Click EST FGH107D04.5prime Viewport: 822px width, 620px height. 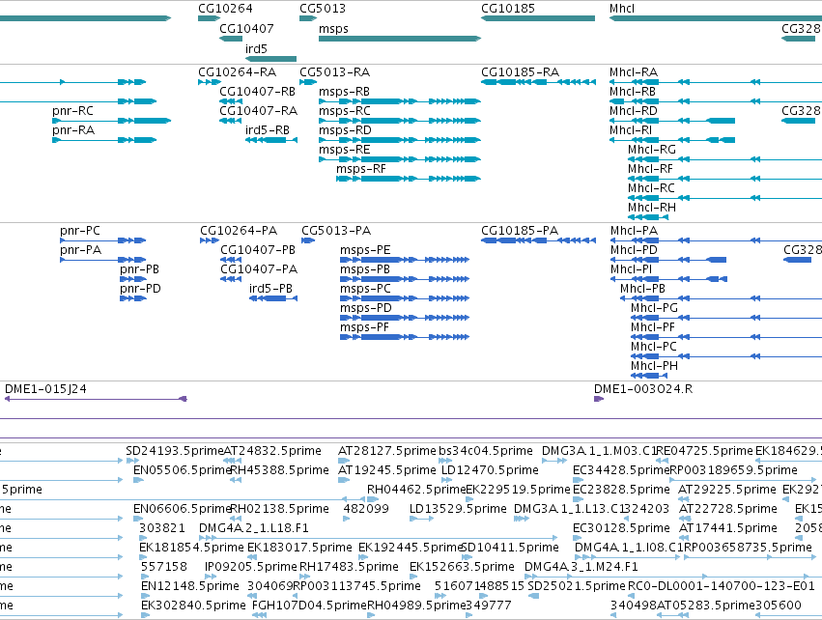[309, 606]
